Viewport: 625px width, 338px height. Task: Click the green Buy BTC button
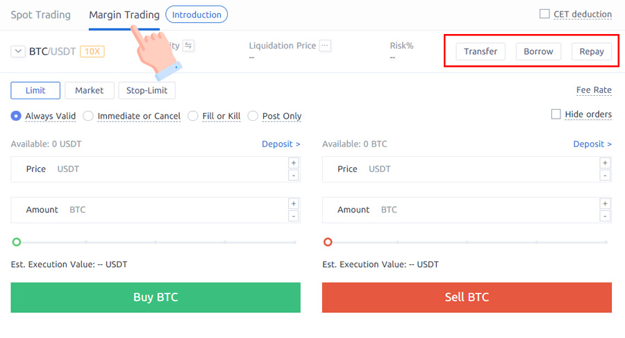[x=156, y=297]
